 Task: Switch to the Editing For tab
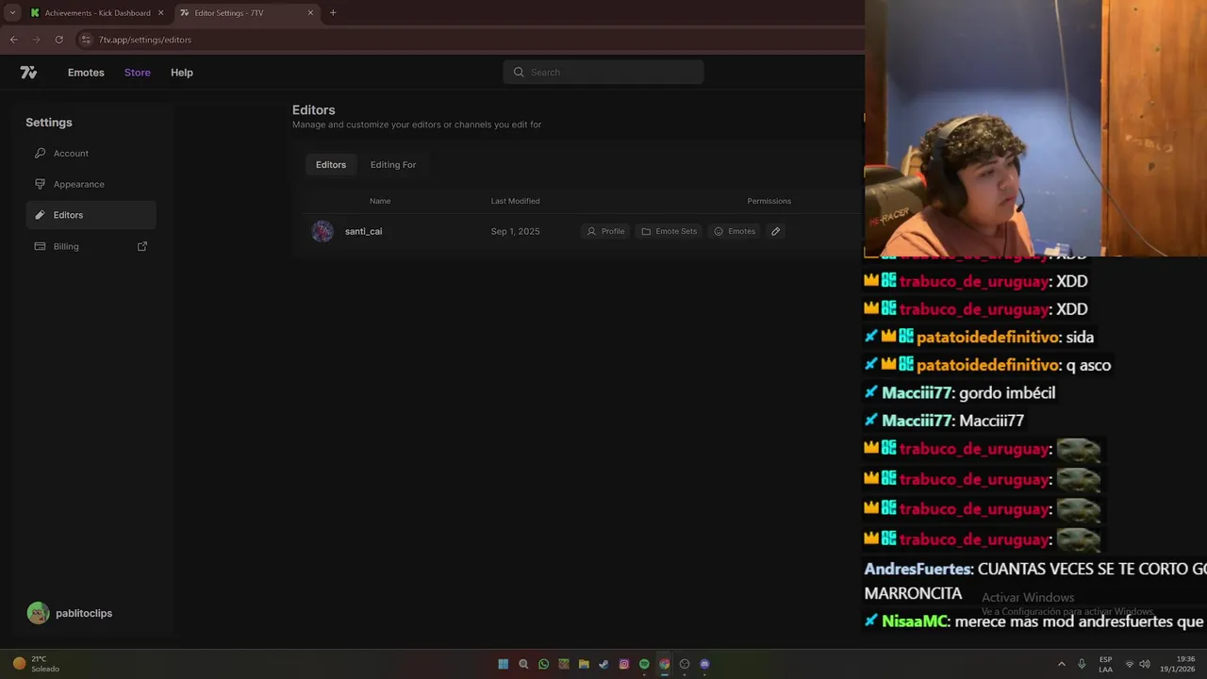point(393,164)
